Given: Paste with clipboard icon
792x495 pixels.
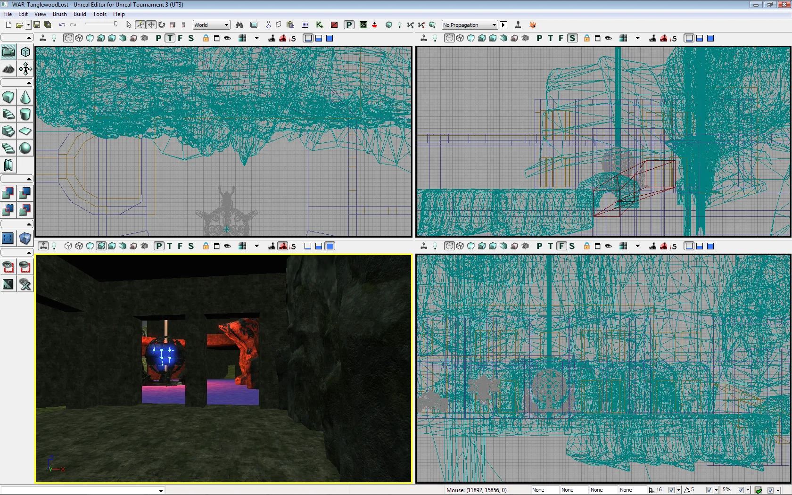Looking at the screenshot, I should pos(290,25).
